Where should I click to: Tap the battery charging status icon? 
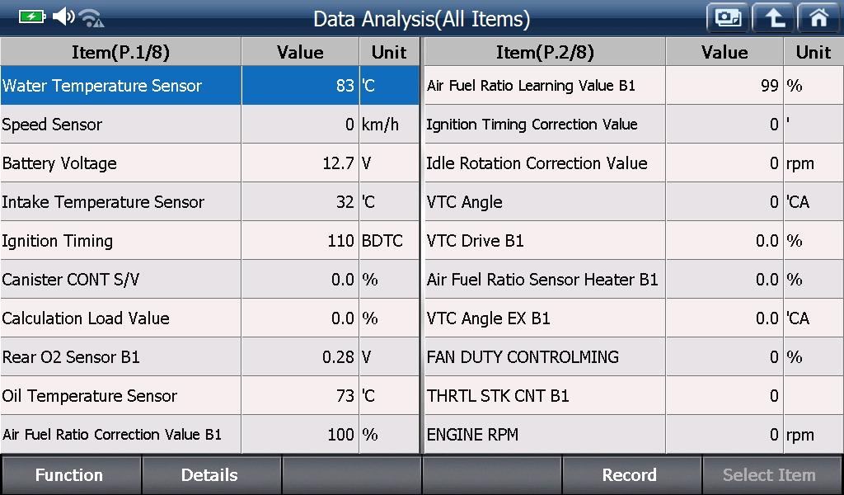pos(32,16)
